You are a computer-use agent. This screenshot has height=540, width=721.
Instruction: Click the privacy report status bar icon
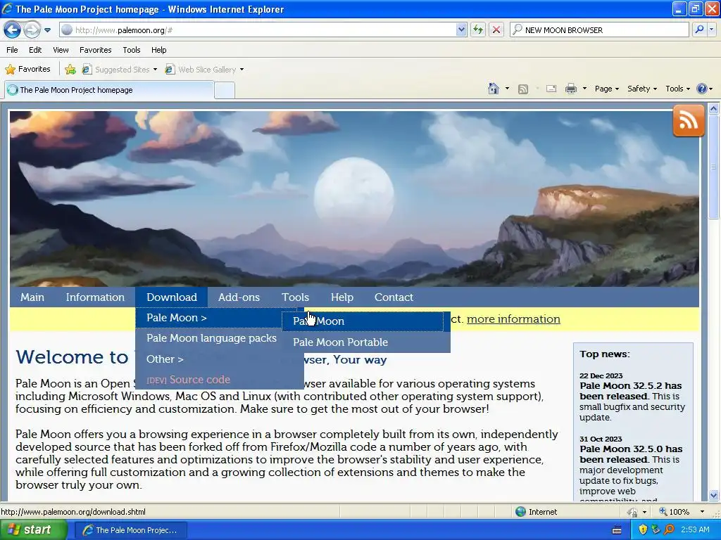point(633,512)
